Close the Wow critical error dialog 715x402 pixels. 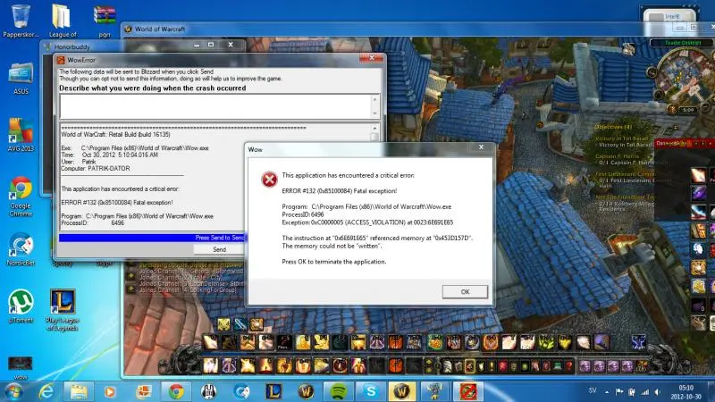(x=481, y=147)
